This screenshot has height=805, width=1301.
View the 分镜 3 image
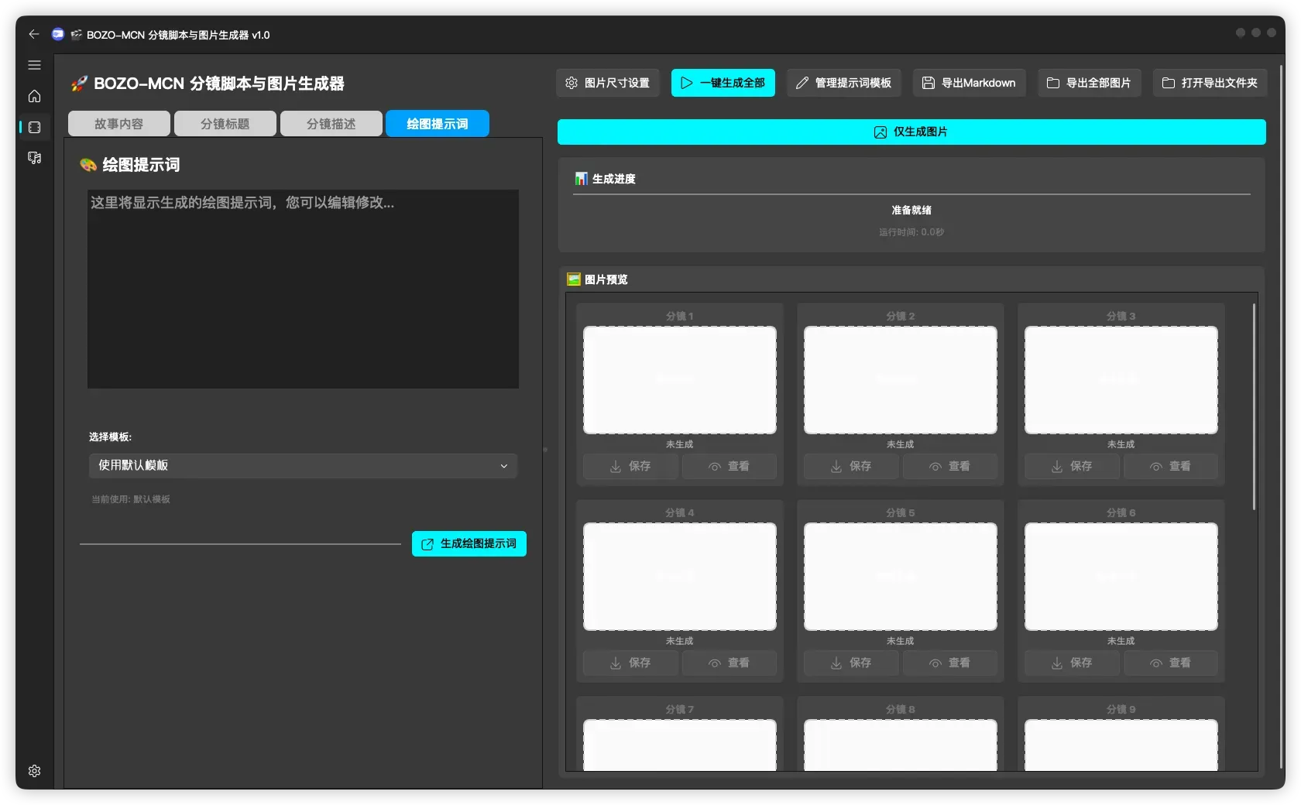[1171, 467]
